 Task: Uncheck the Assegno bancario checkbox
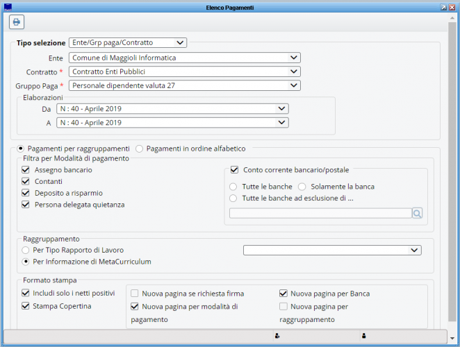26,169
